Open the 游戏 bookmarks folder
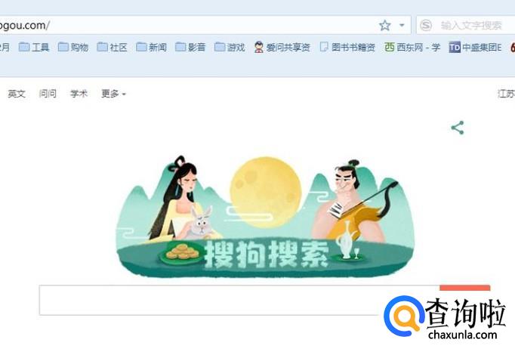515x358 pixels. pos(230,48)
